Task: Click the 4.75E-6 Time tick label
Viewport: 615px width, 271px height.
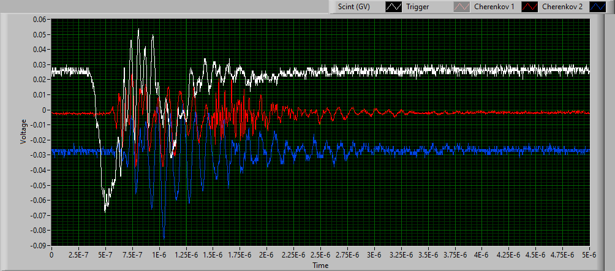Action: pos(563,254)
